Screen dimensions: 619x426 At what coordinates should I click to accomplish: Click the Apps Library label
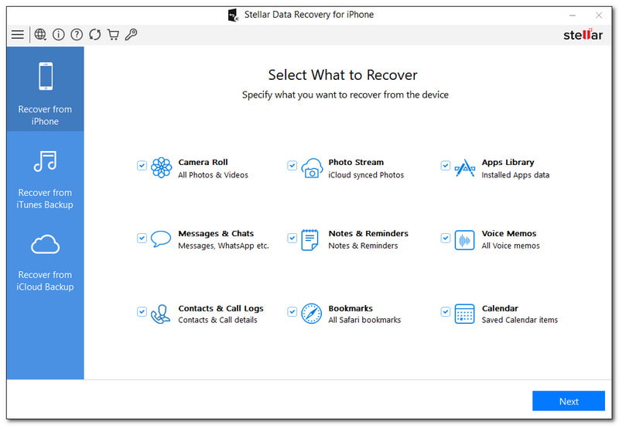point(508,163)
